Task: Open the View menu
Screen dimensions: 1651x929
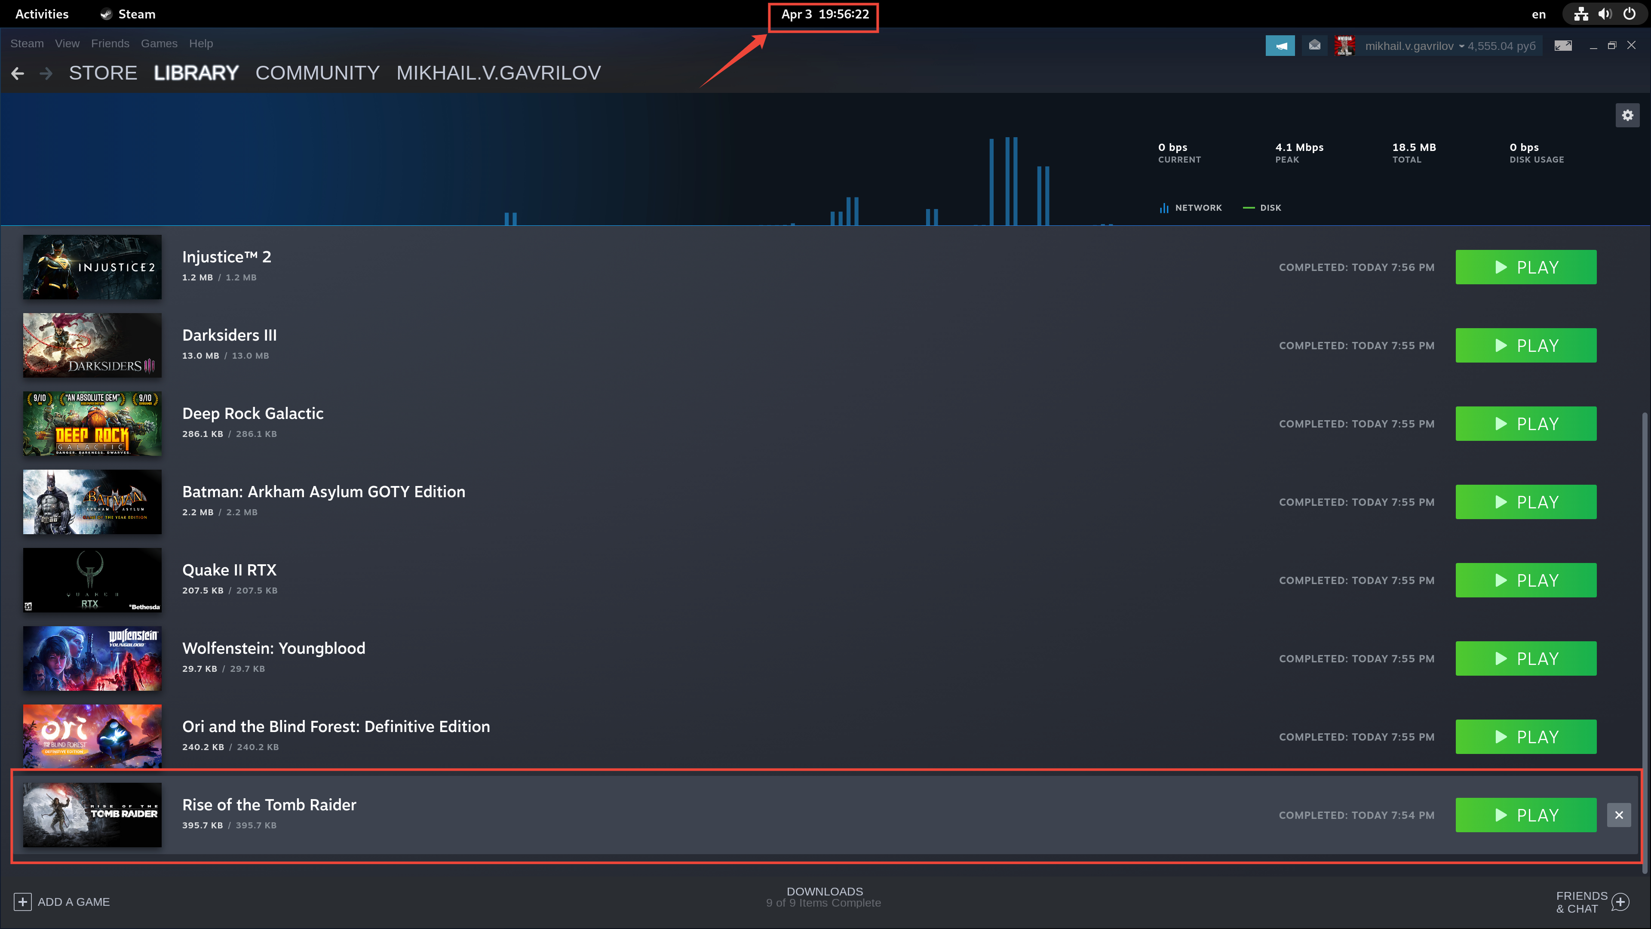Action: click(68, 43)
